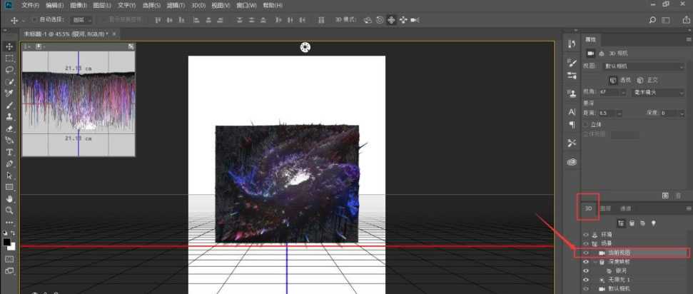
Task: Enable the 自动选择 checkbox
Action: pos(34,20)
